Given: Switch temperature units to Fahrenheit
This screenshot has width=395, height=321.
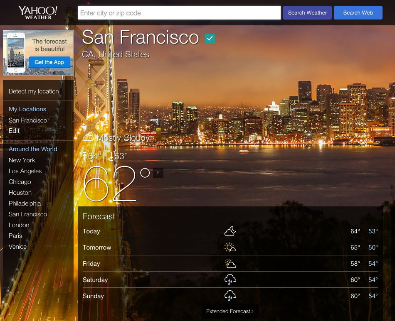Looking at the screenshot, I should click(x=158, y=173).
